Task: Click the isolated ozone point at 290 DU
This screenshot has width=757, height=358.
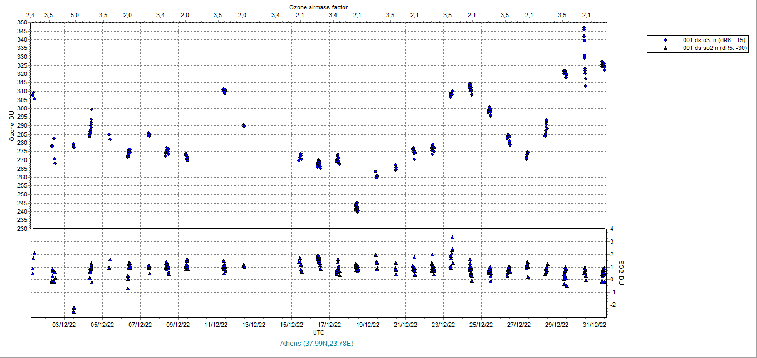Action: (244, 125)
